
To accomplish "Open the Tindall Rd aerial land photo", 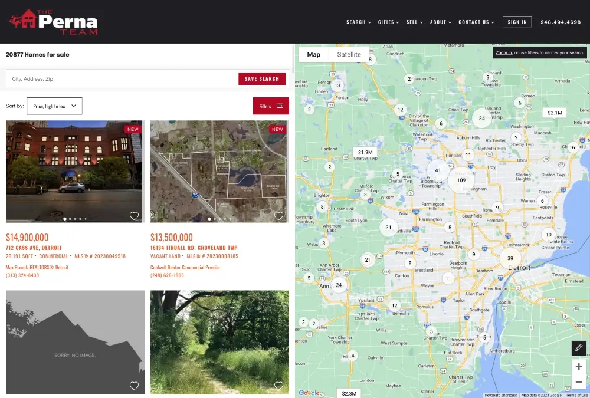I will pyautogui.click(x=219, y=171).
